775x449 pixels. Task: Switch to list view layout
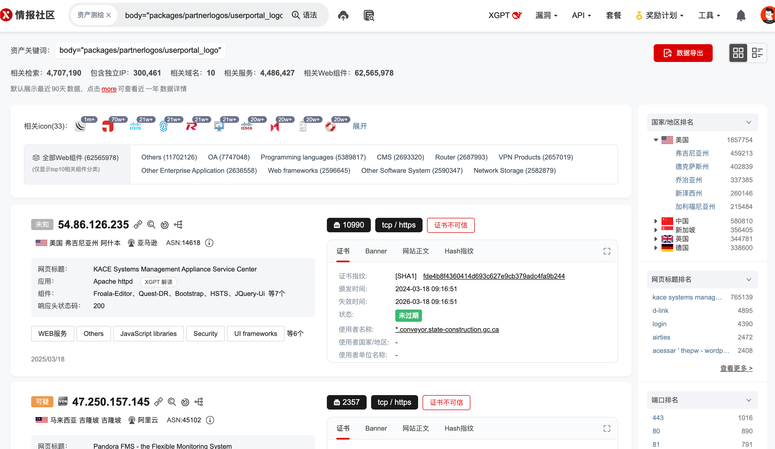coord(757,53)
